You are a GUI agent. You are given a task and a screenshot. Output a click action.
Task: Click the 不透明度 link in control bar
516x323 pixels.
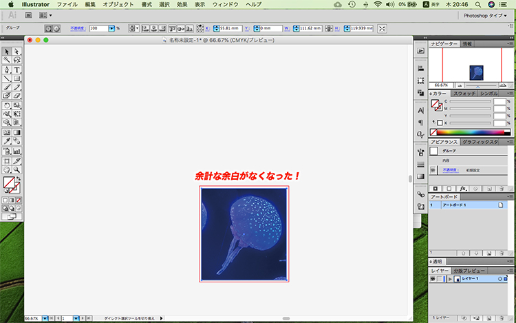pyautogui.click(x=78, y=28)
